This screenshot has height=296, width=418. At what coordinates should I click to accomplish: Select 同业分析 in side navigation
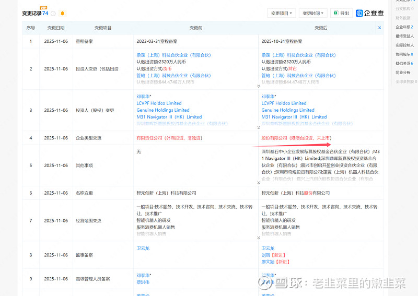[403, 73]
